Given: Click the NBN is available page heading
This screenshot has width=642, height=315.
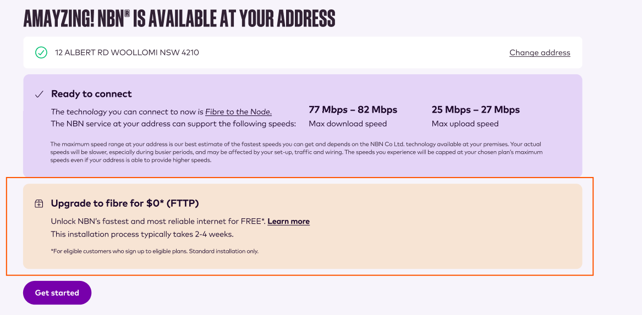Looking at the screenshot, I should [x=179, y=18].
